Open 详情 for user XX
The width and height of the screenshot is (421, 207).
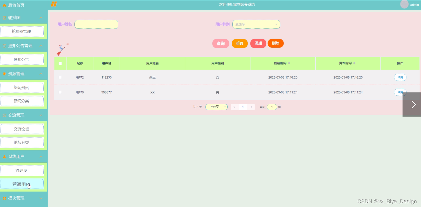[400, 92]
